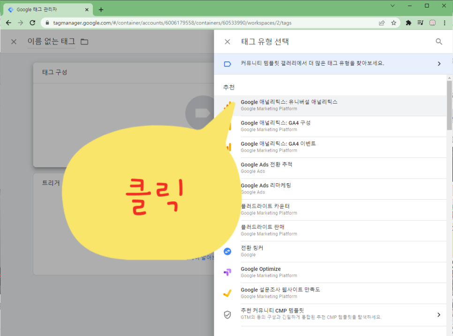Image resolution: width=453 pixels, height=336 pixels.
Task: Open Chrome extensions puzzle icon
Action: pyautogui.click(x=408, y=23)
